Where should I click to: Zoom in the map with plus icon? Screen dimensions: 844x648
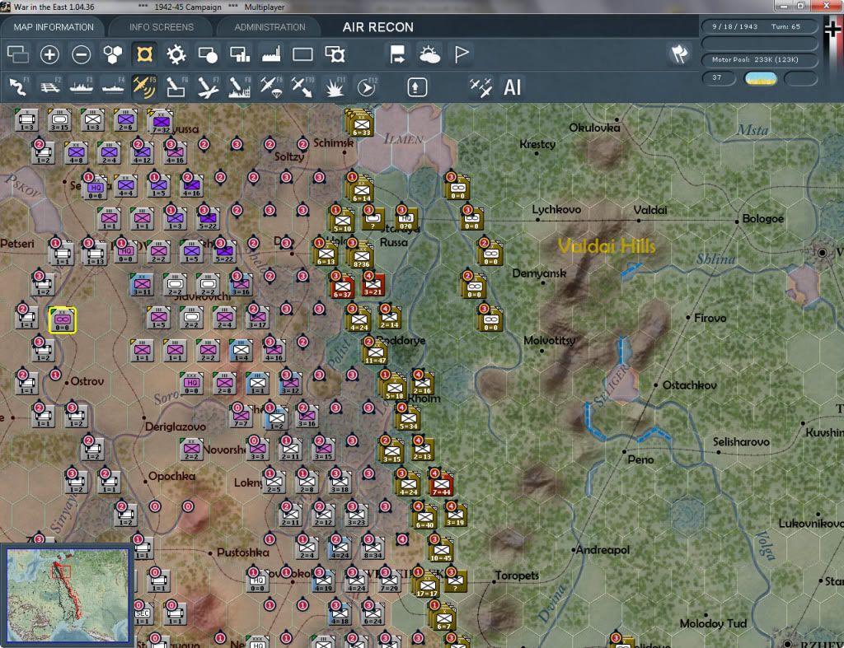click(x=49, y=54)
